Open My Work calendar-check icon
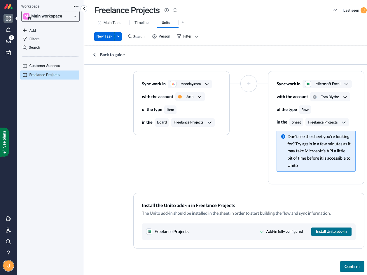Image resolution: width=367 pixels, height=275 pixels. tap(8, 53)
